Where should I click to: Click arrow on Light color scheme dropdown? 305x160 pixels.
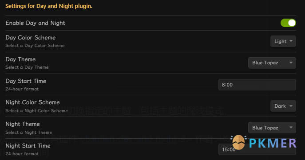291,41
